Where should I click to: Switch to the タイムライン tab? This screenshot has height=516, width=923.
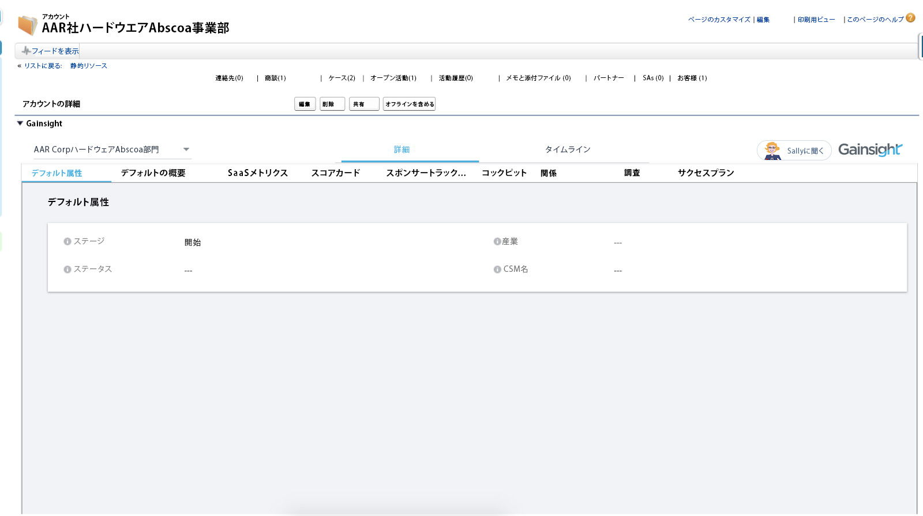click(x=568, y=149)
